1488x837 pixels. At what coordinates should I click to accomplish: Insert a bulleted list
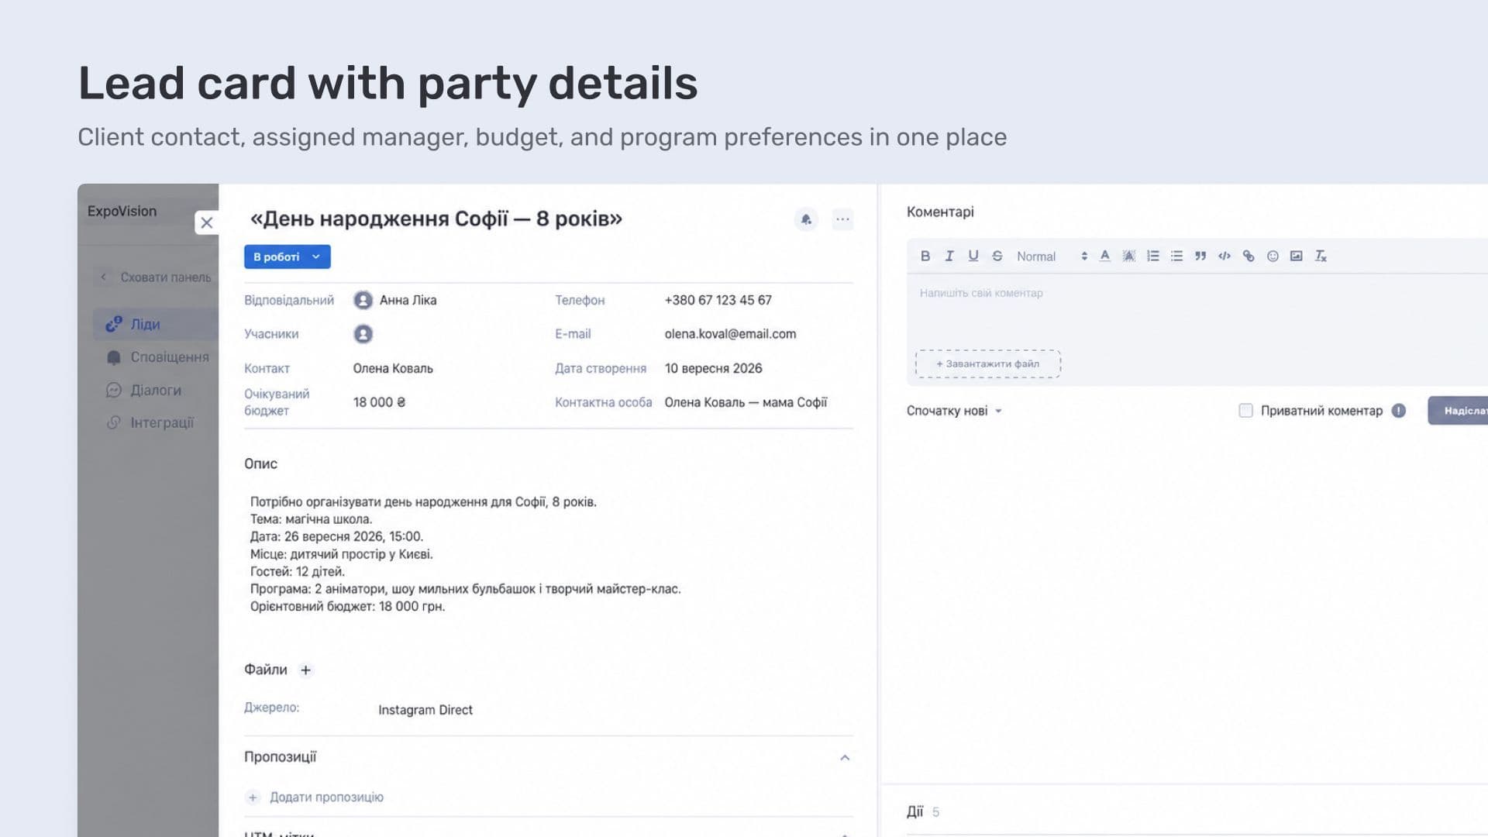point(1176,256)
